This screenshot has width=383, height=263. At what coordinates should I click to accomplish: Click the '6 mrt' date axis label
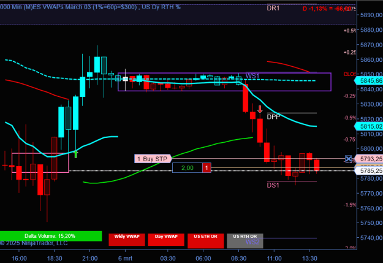pos(125,258)
